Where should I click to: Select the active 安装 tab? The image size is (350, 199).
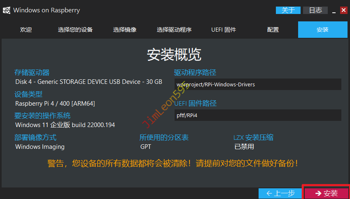pos(322,30)
